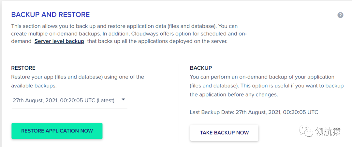Viewport: 352px width, 147px height.
Task: Click the vertical divider between Restore and Backup
Action: tap(179, 104)
